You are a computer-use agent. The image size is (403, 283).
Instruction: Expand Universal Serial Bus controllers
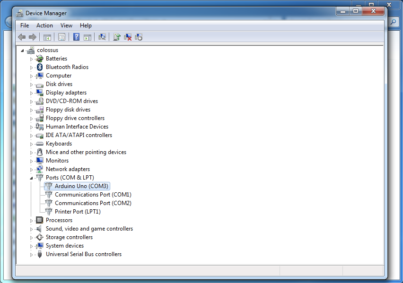pyautogui.click(x=32, y=255)
